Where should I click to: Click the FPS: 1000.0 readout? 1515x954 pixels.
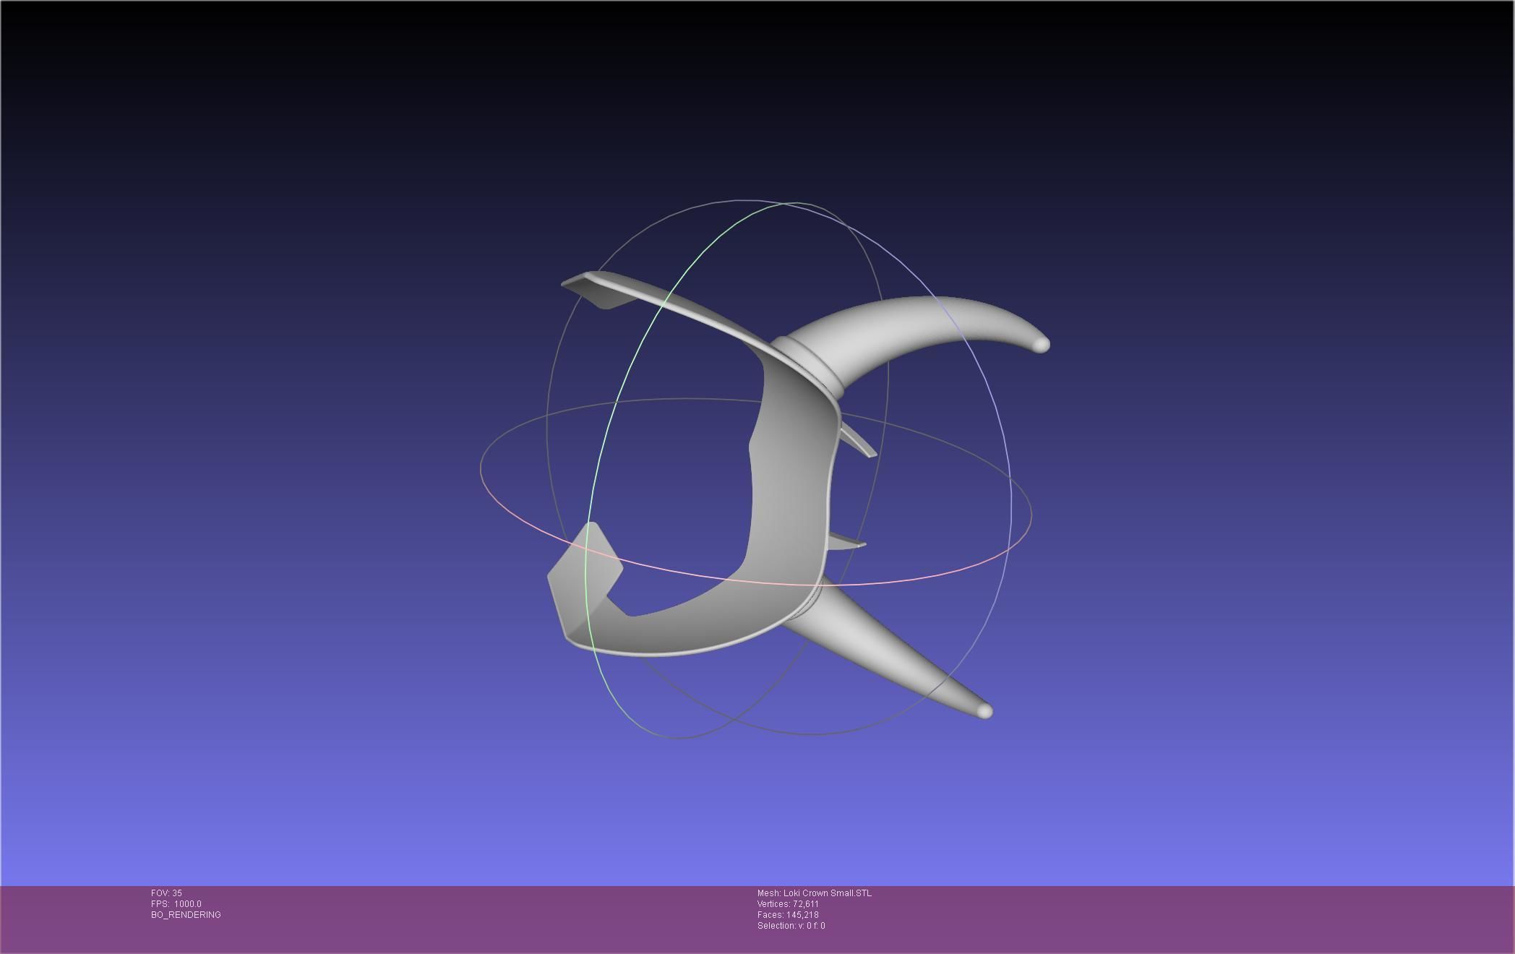(176, 904)
